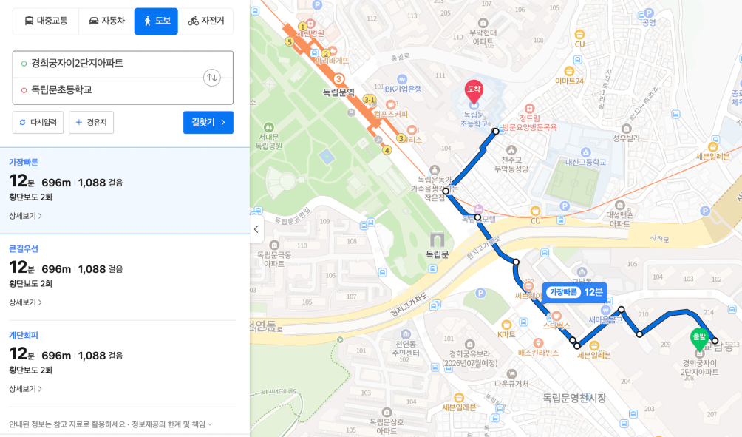Click the green 출발 start pin
The height and width of the screenshot is (437, 742).
click(x=699, y=339)
